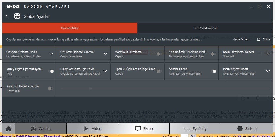This screenshot has height=137, width=275.
Task: Click the Global Ayarlar title text
Action: coord(36,16)
